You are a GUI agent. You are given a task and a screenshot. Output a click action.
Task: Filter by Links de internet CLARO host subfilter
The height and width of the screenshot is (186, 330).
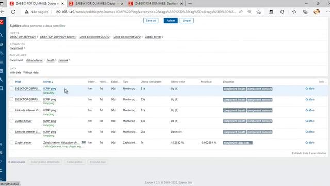(x=94, y=37)
